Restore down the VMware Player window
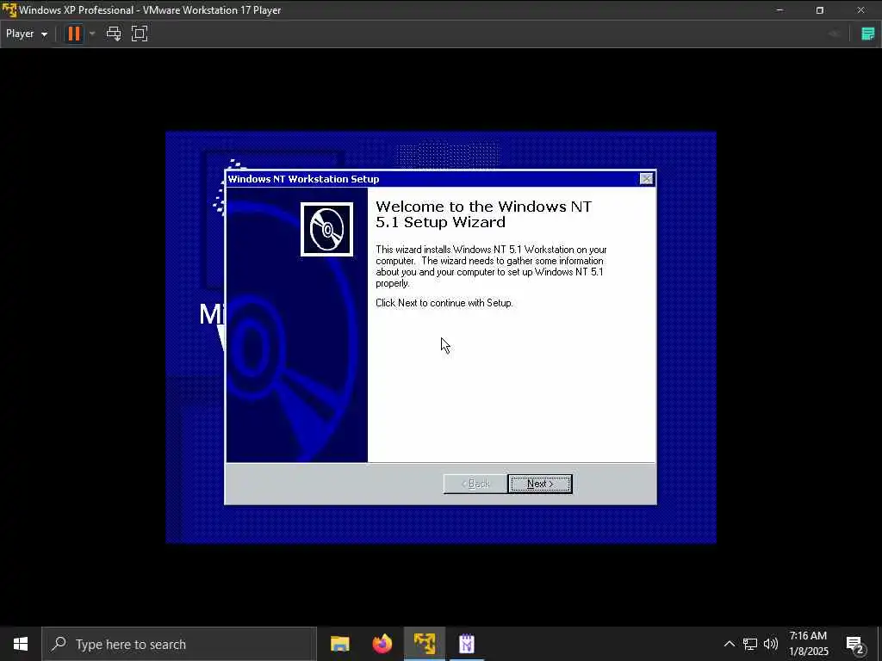The height and width of the screenshot is (661, 882). click(x=820, y=10)
